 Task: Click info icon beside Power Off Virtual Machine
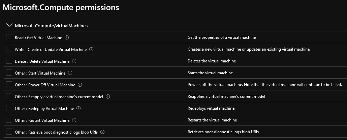pos(80,85)
